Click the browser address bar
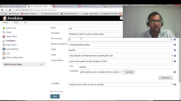Screen dimensions: 181x101 click(68, 10)
